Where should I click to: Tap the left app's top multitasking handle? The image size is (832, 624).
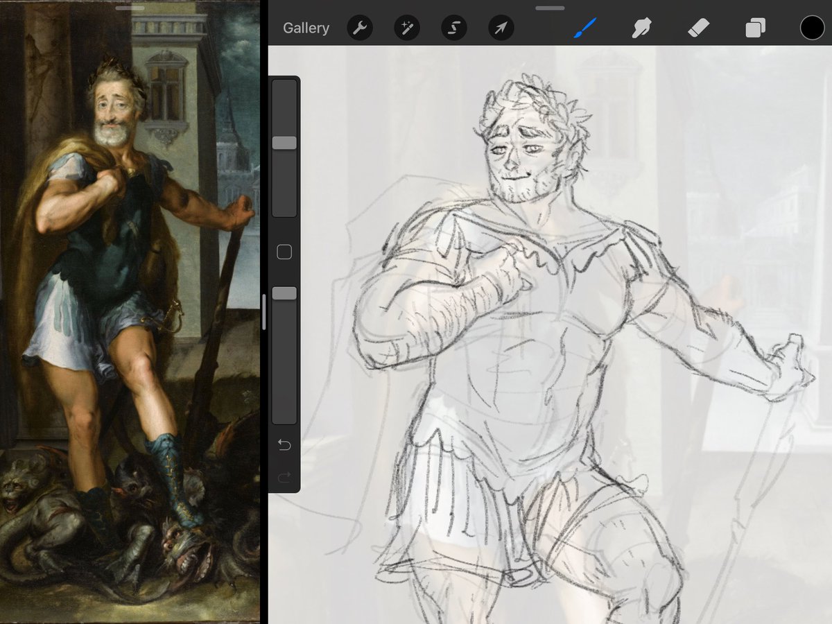tap(130, 8)
